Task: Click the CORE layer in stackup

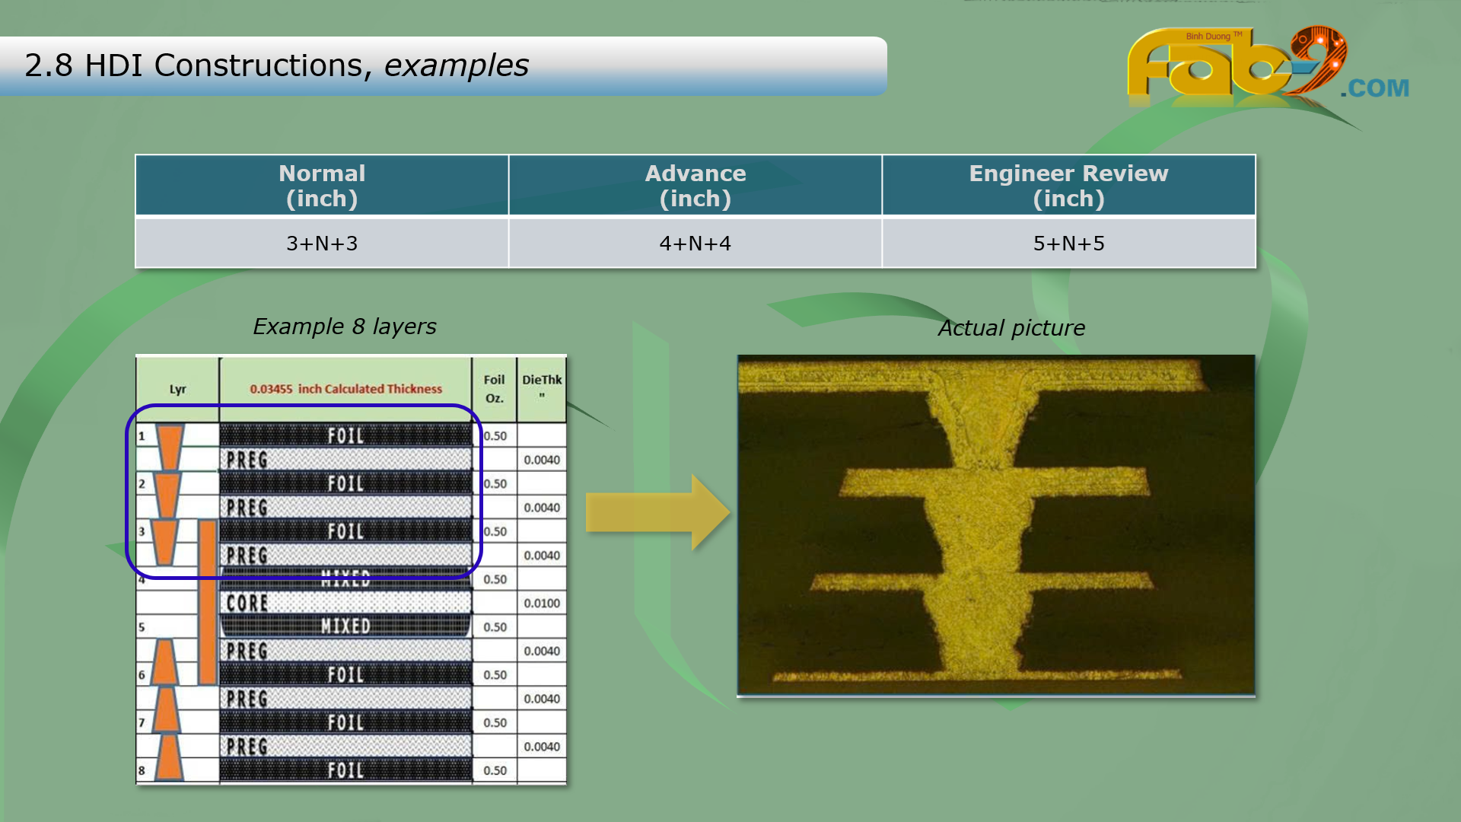Action: [345, 603]
